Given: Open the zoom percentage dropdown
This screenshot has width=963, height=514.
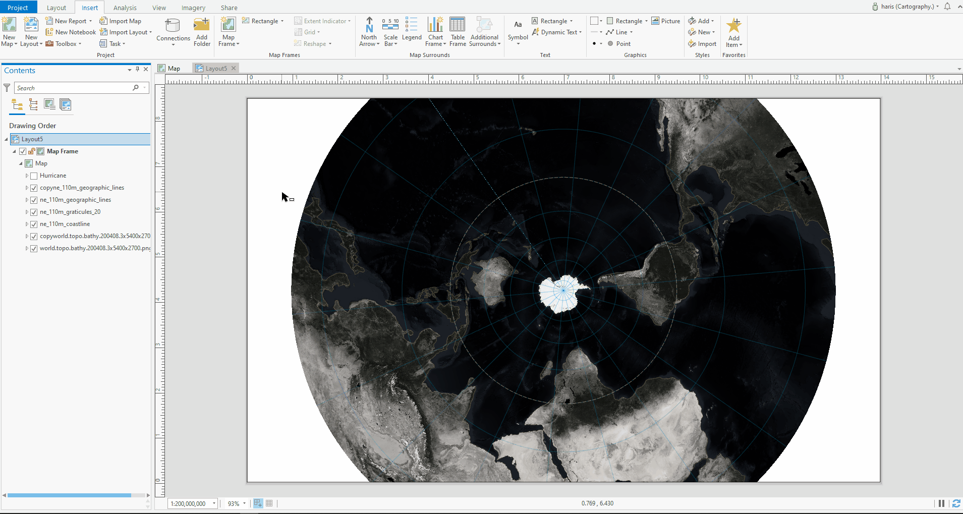Looking at the screenshot, I should tap(244, 503).
